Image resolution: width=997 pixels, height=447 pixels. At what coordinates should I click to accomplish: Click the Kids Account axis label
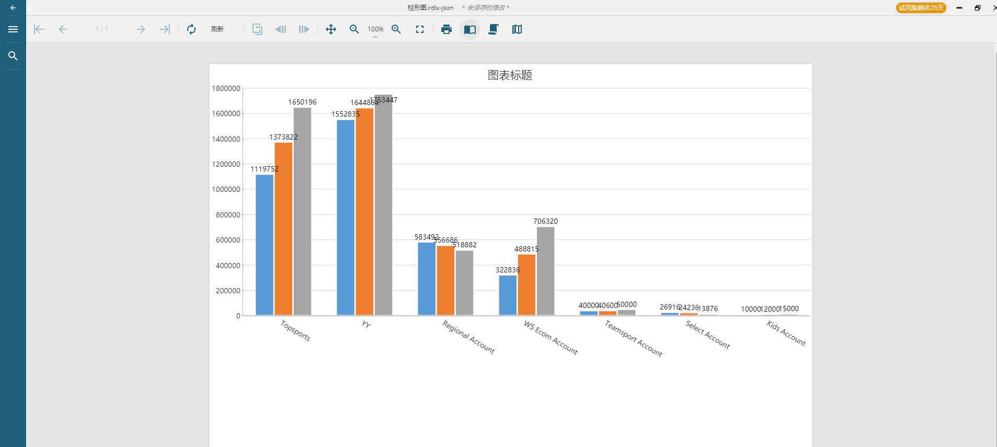click(x=786, y=333)
